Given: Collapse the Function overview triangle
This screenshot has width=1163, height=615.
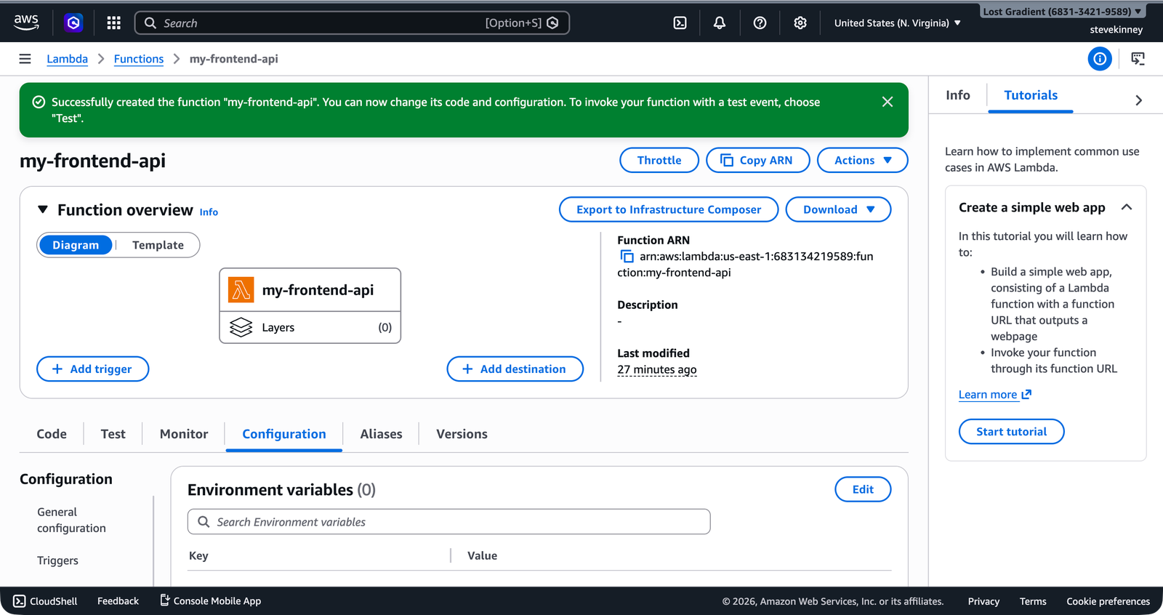Looking at the screenshot, I should point(43,209).
